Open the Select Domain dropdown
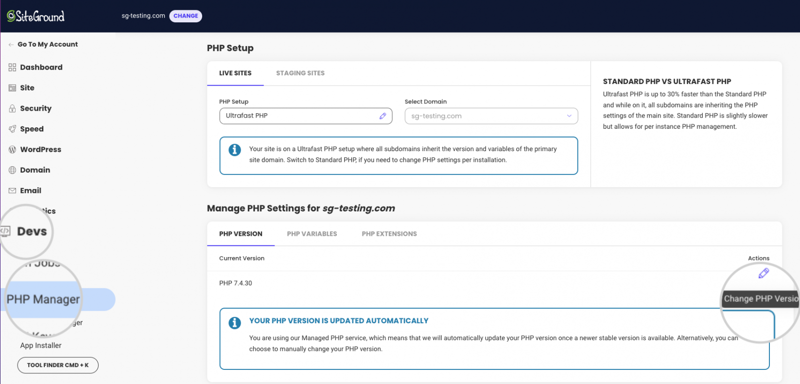 pos(491,116)
